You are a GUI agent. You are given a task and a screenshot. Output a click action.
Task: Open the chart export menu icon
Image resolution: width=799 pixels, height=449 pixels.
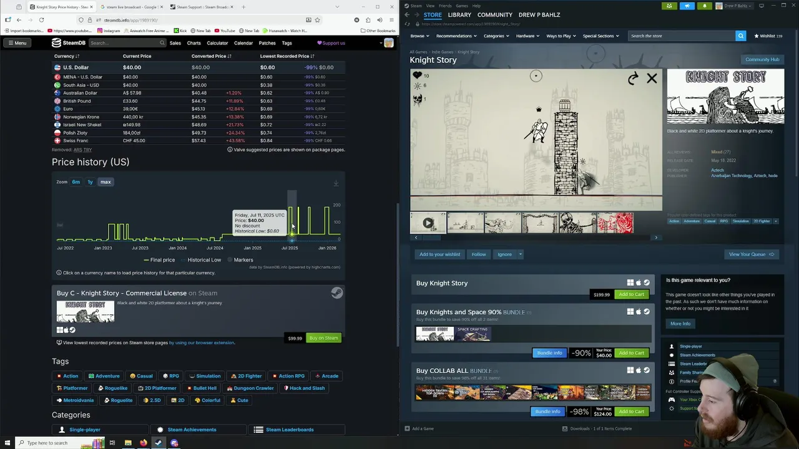click(336, 183)
